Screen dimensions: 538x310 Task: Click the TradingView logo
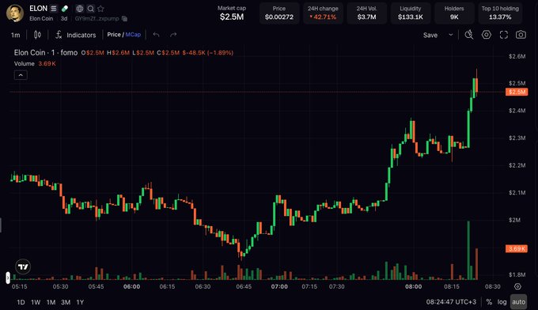(x=23, y=267)
